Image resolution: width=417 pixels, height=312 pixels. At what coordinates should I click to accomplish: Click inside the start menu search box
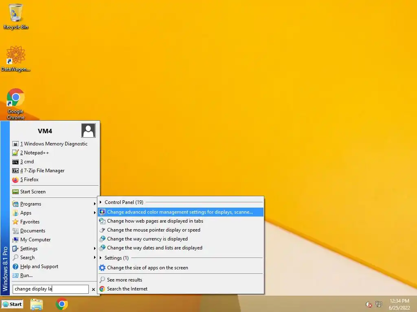tap(50, 289)
